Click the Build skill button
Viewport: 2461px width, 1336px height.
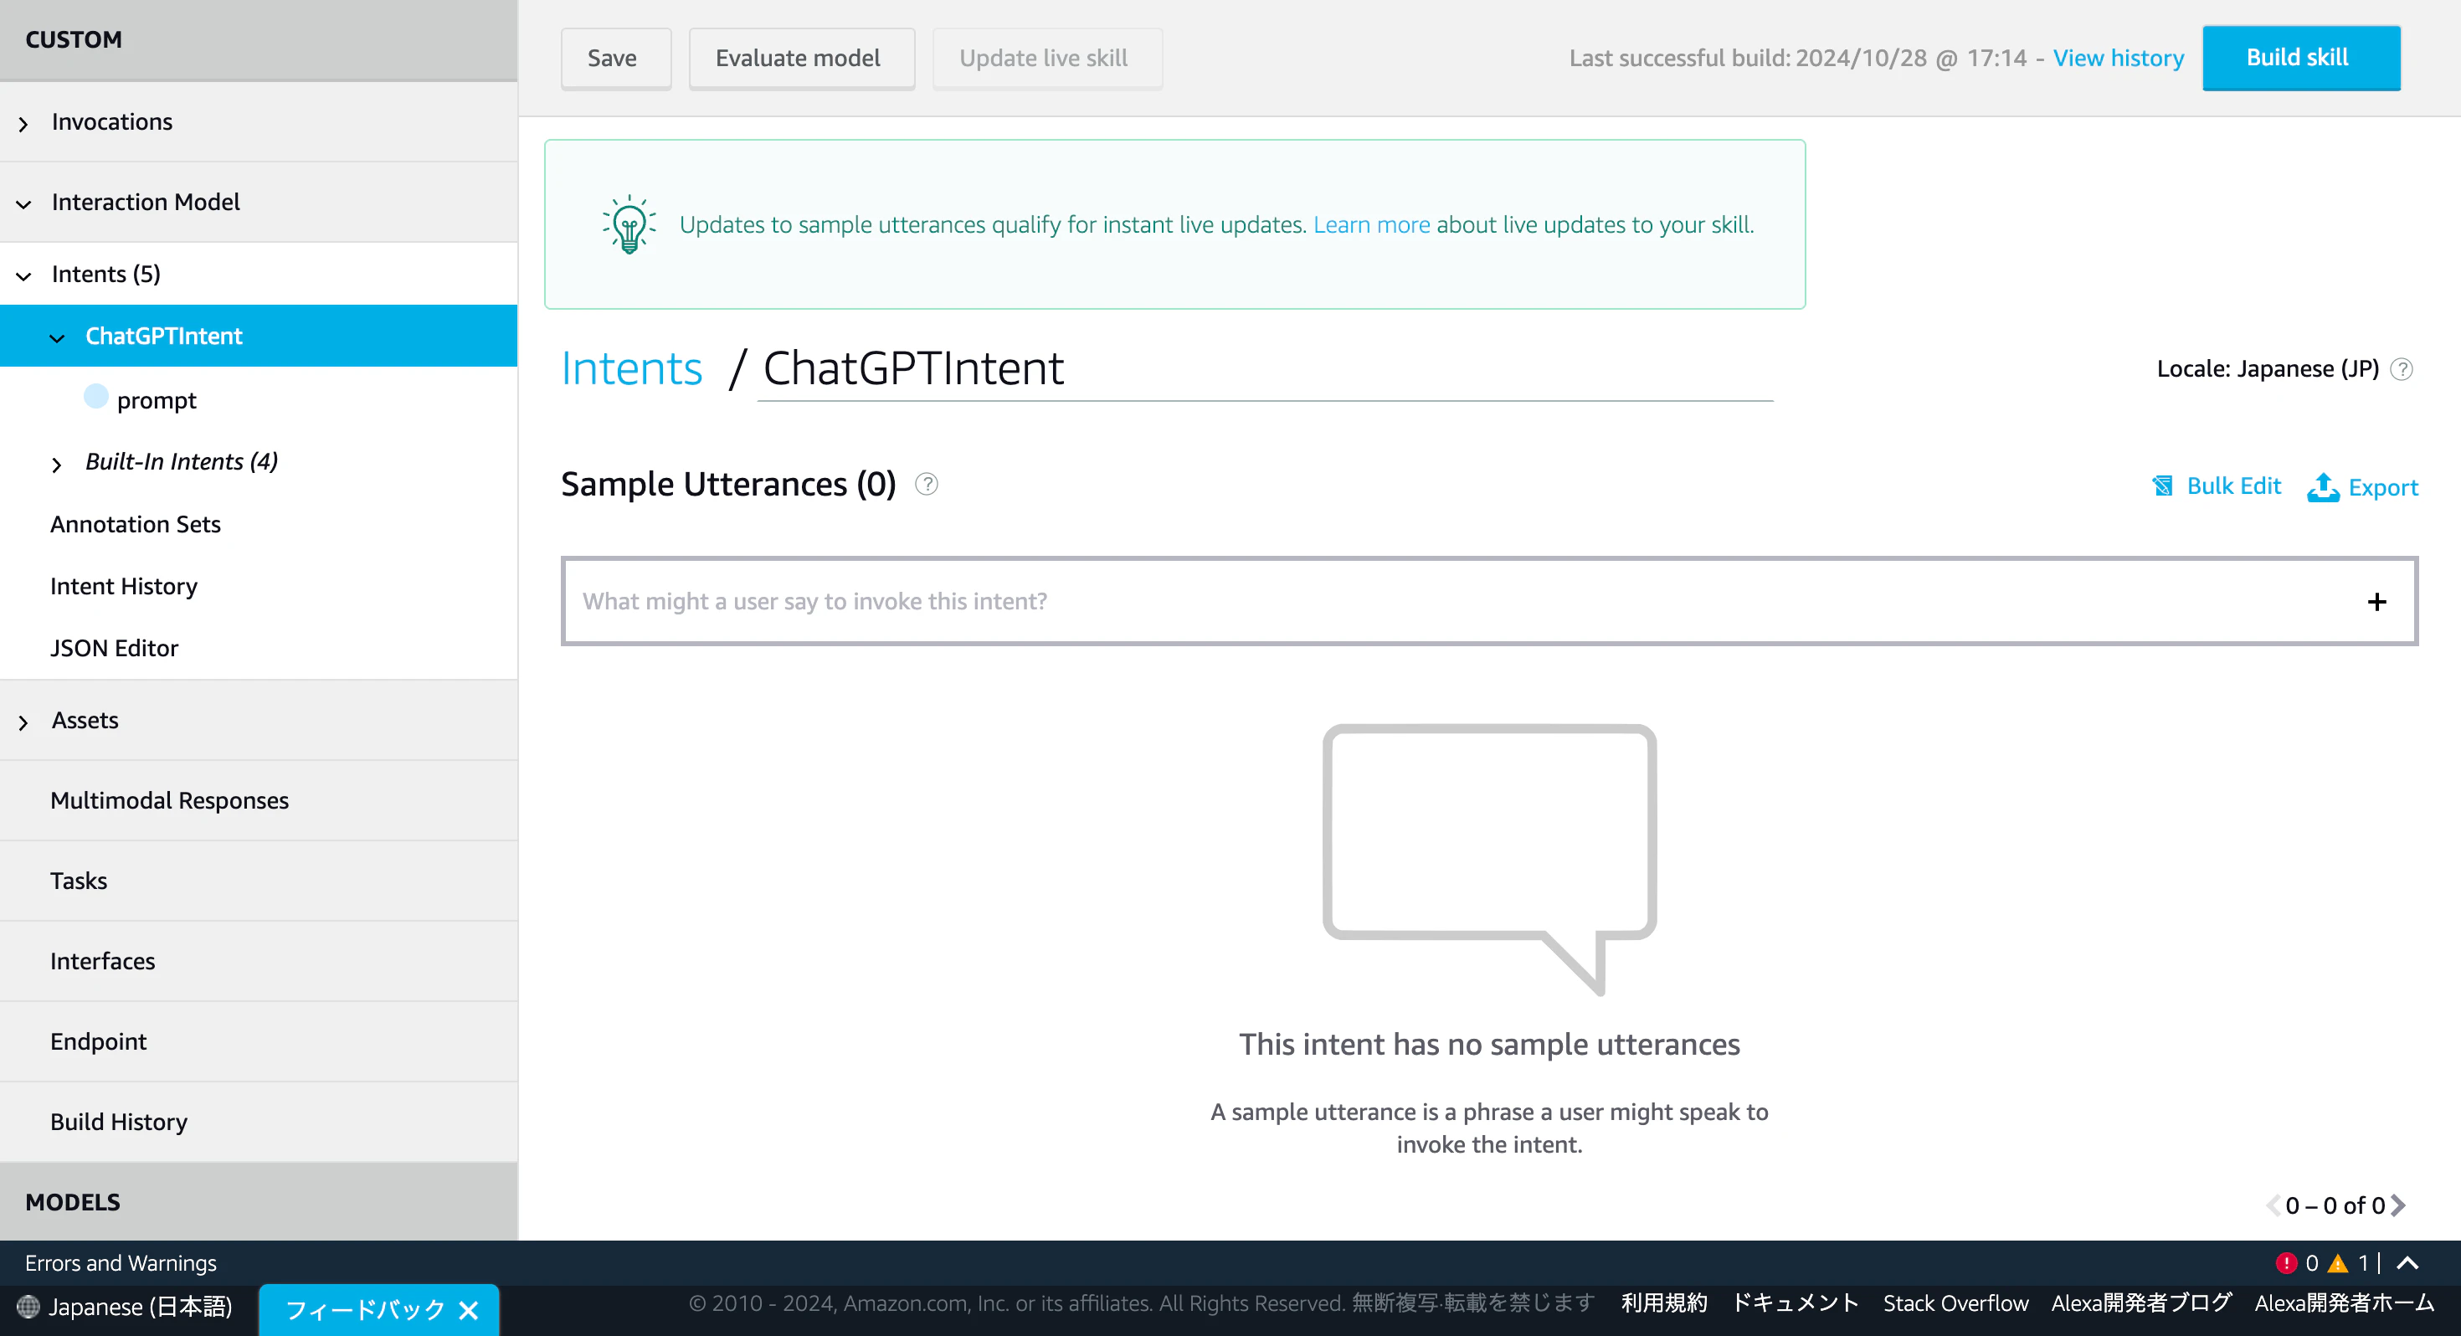(x=2300, y=57)
